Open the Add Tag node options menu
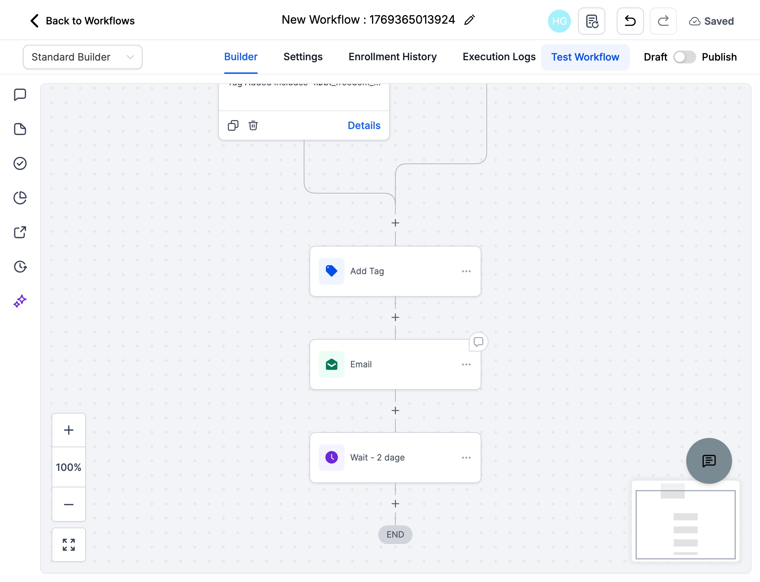 click(466, 271)
